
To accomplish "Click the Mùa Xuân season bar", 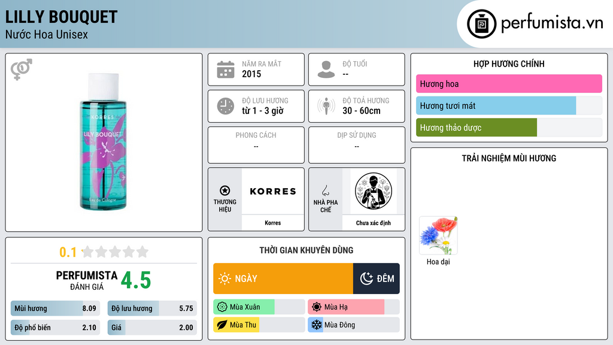I will (x=259, y=307).
